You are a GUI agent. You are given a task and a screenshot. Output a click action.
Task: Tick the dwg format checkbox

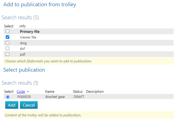click(x=8, y=43)
